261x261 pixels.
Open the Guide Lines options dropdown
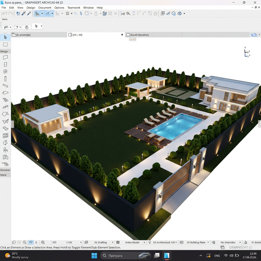click(42, 14)
